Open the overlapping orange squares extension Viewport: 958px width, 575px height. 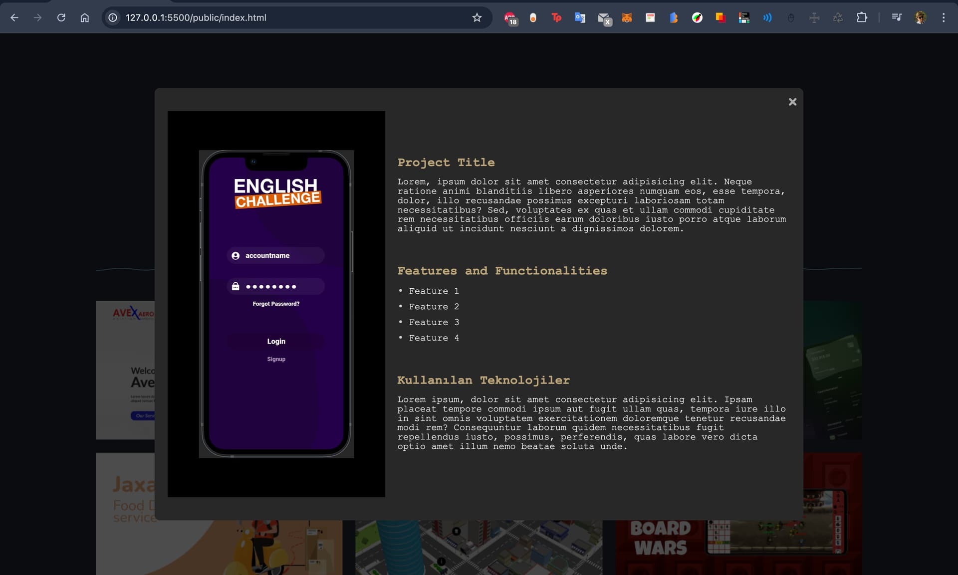tap(720, 18)
